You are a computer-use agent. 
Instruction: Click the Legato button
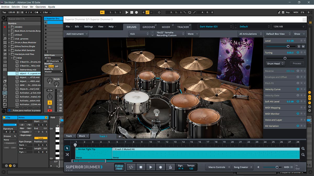click(25, 132)
